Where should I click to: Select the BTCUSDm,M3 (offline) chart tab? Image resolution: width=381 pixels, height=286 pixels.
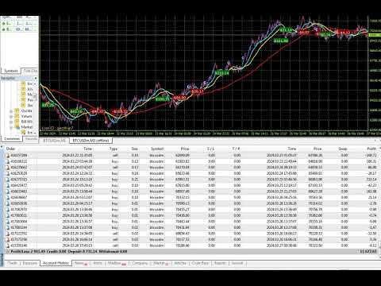coord(90,141)
